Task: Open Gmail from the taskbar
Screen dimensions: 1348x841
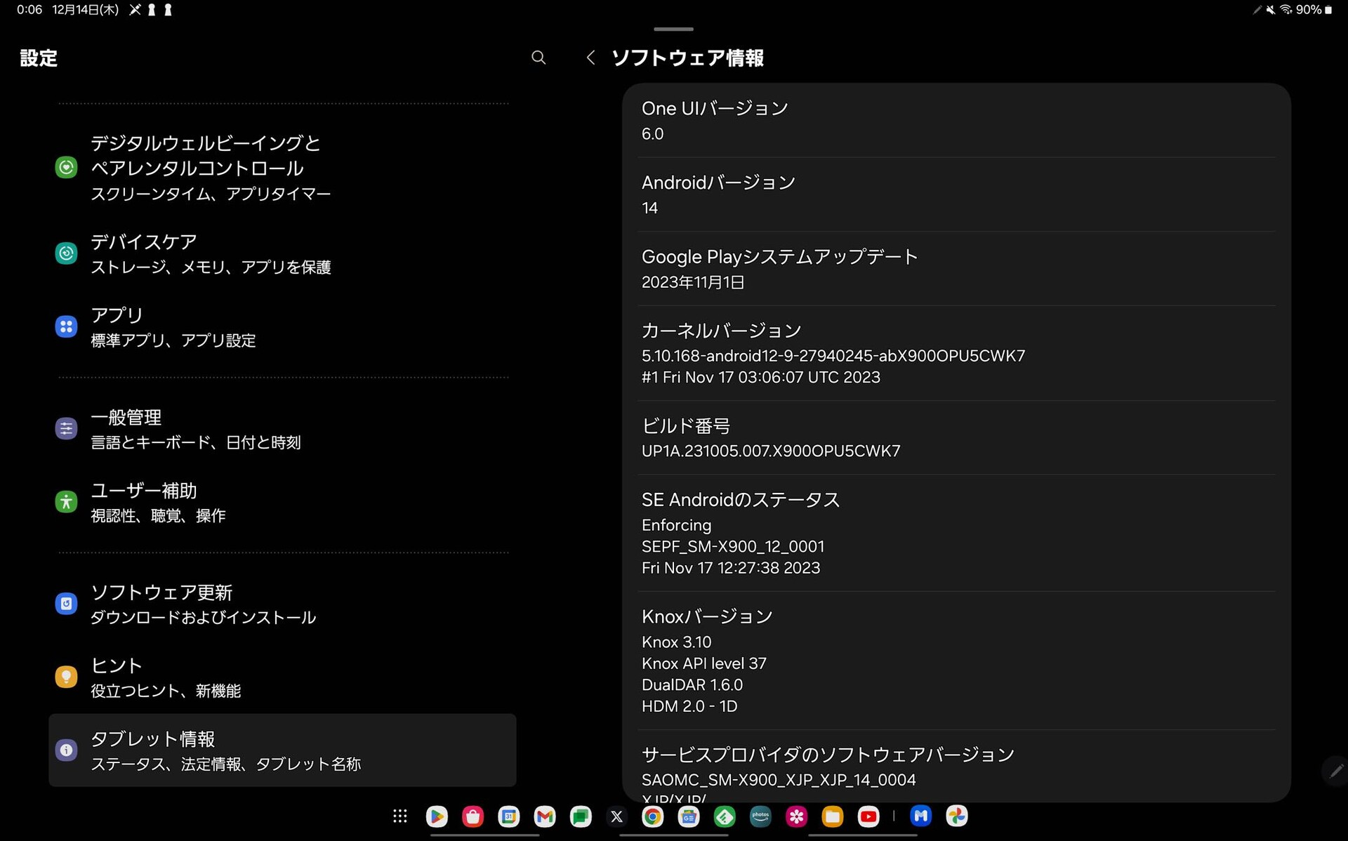Action: 545,816
